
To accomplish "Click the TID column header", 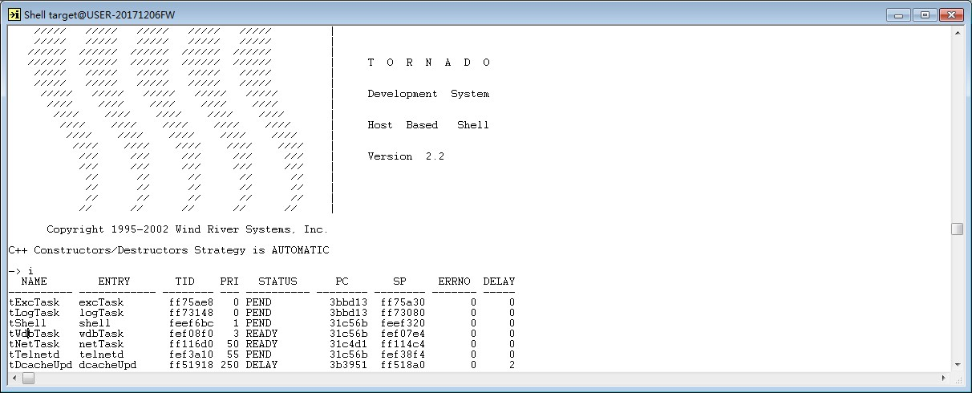I will click(x=184, y=282).
